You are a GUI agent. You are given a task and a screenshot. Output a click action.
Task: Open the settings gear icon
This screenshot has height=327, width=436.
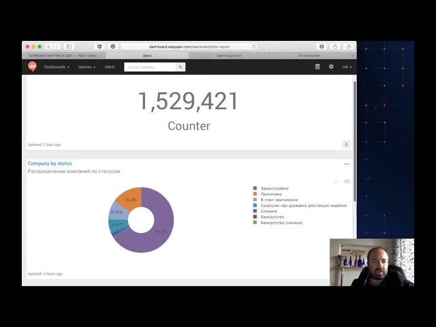(331, 67)
